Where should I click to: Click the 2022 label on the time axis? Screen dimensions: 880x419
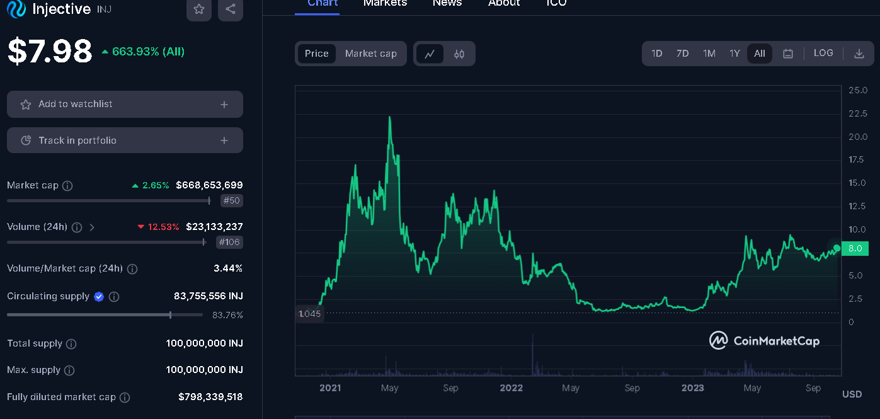511,387
